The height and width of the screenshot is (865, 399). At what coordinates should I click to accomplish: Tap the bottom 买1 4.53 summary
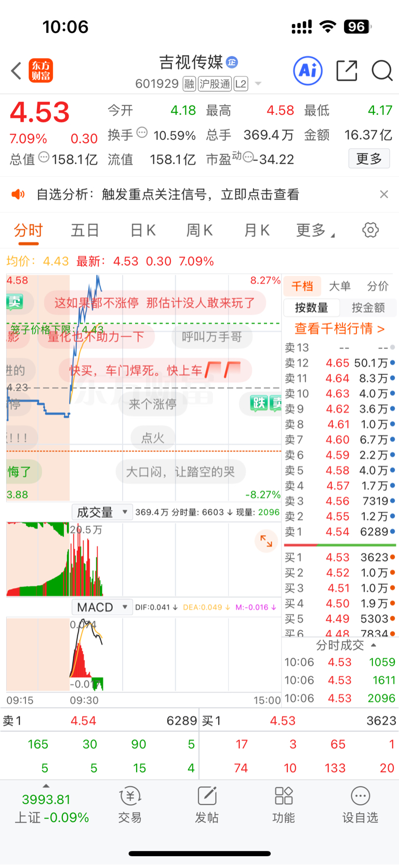click(x=299, y=721)
